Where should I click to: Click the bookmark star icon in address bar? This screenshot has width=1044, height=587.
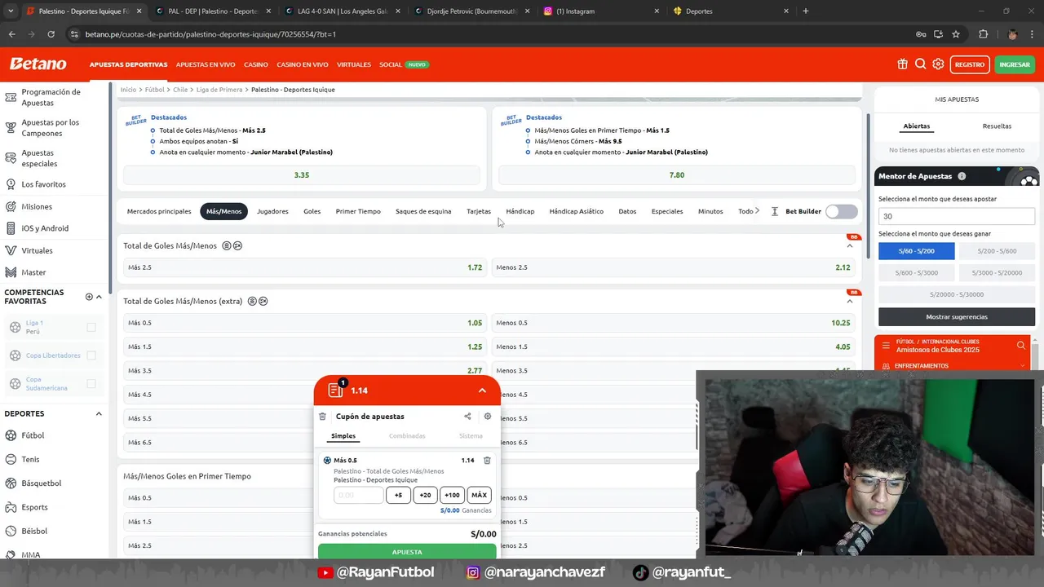pyautogui.click(x=956, y=34)
